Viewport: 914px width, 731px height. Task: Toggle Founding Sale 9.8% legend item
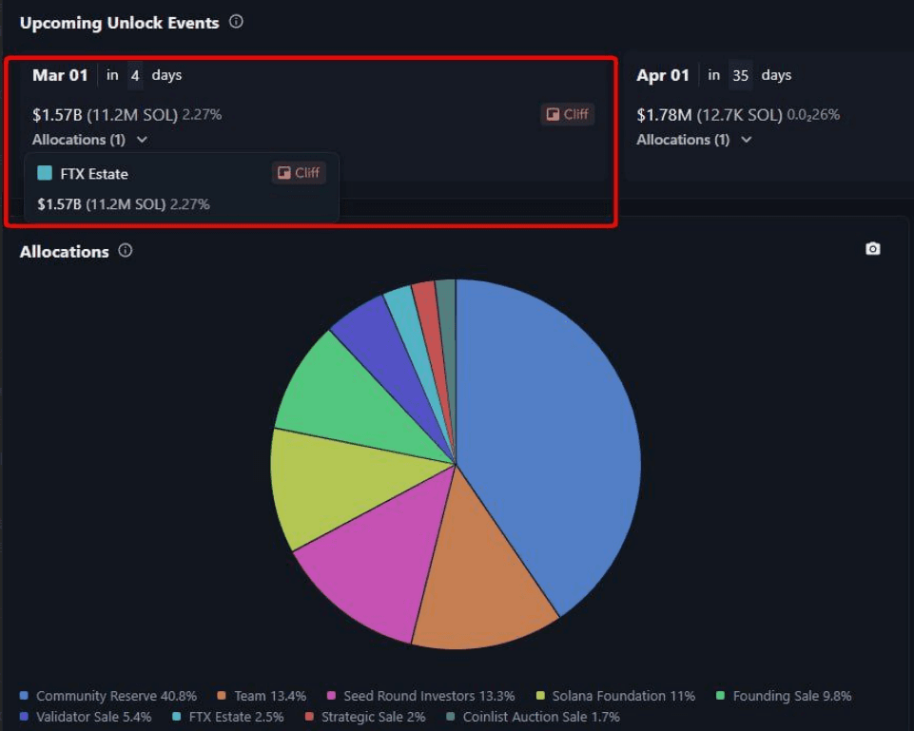tap(784, 696)
